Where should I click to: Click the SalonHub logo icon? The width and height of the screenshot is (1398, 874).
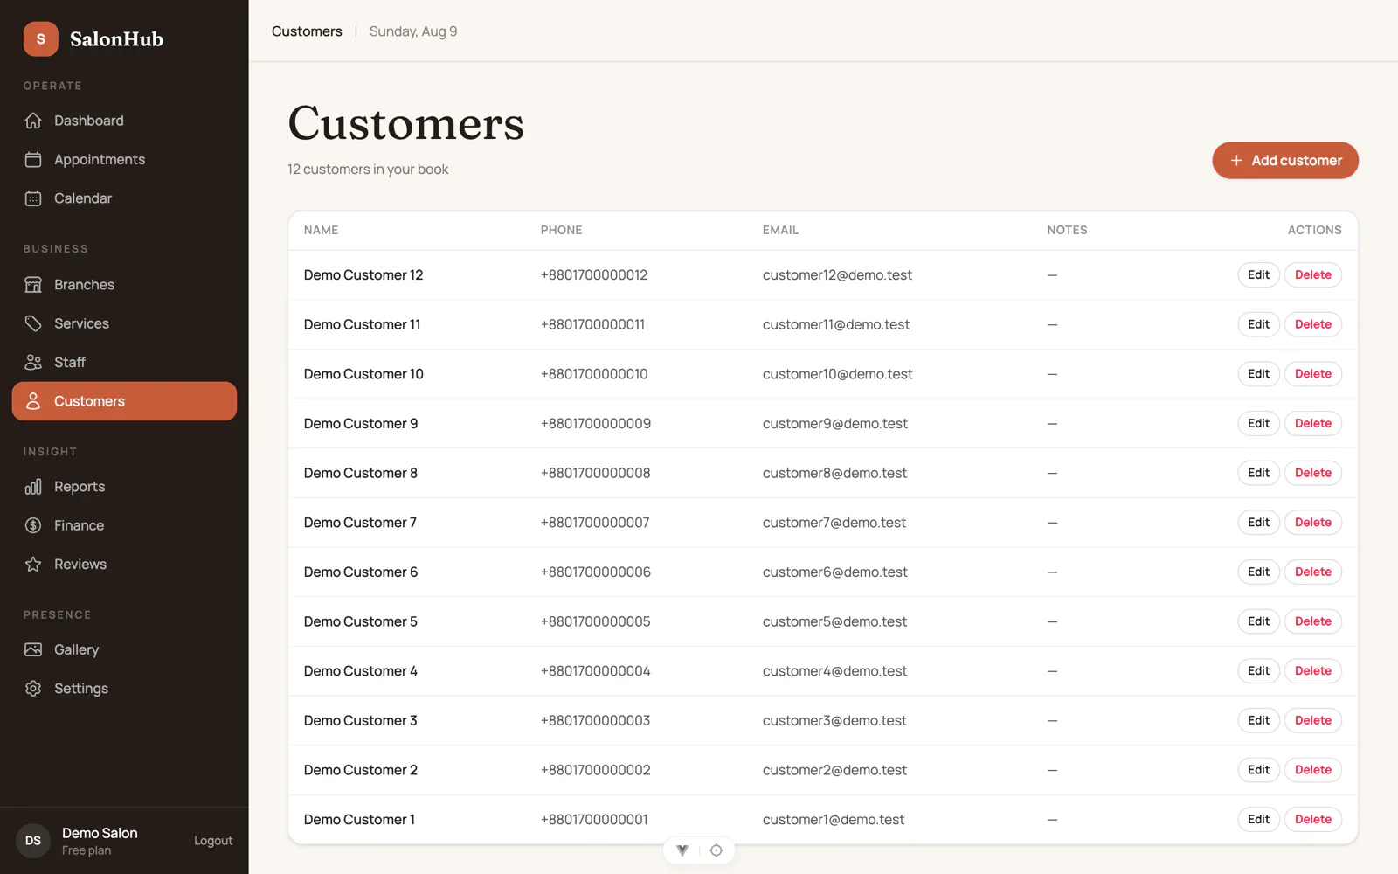pyautogui.click(x=40, y=39)
